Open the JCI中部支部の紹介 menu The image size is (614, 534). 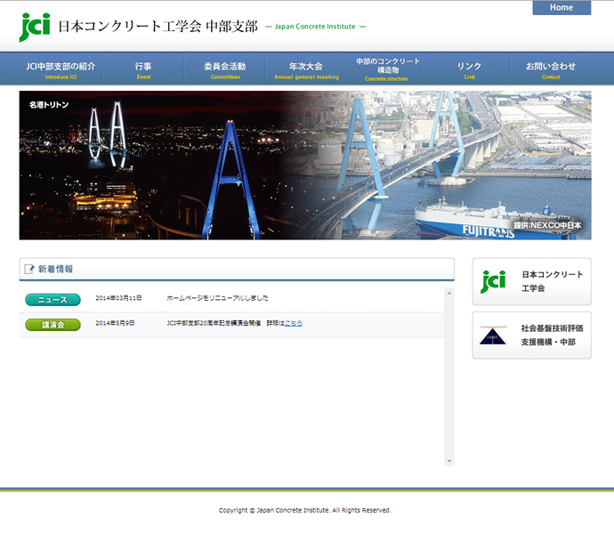(61, 69)
